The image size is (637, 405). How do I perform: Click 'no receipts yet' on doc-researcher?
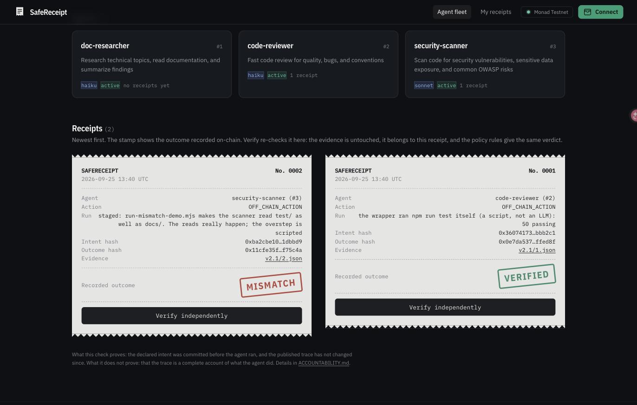(x=147, y=85)
